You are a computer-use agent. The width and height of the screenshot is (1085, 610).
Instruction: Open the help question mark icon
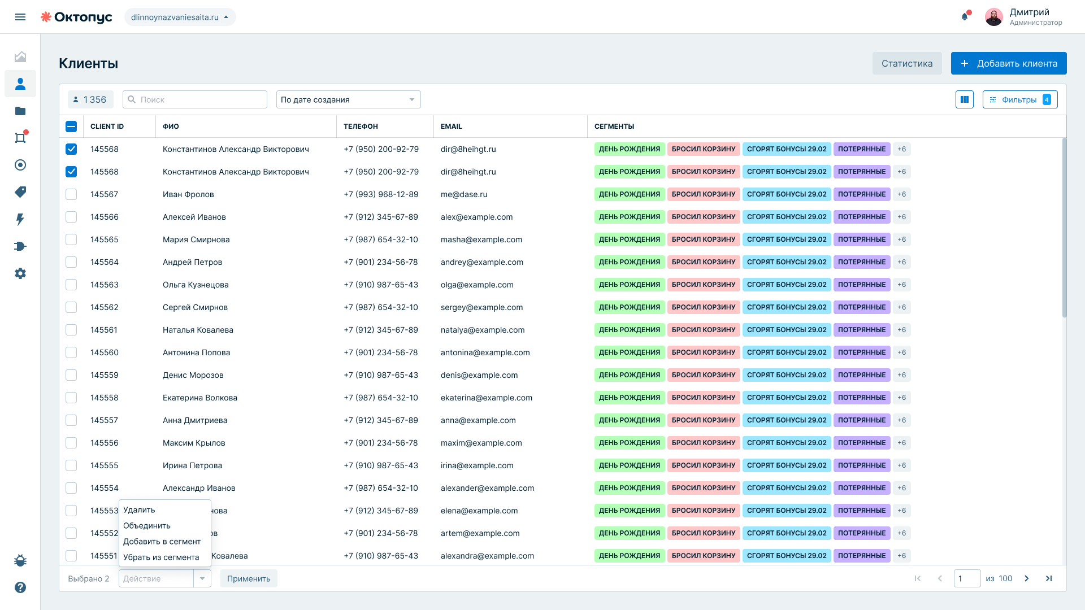[20, 587]
